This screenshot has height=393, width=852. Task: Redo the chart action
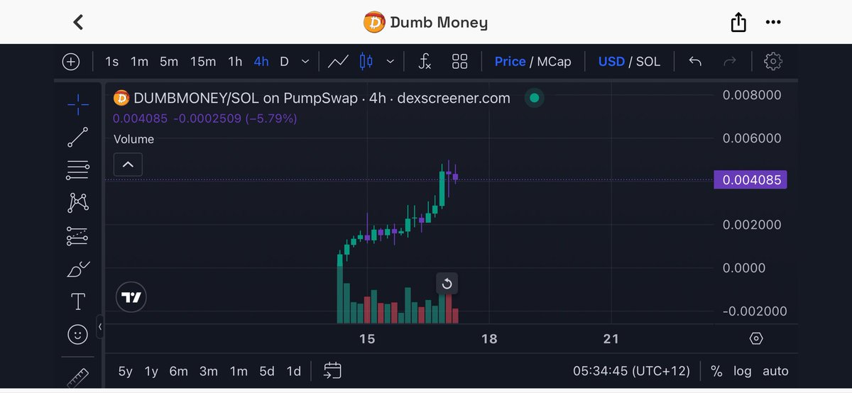[729, 62]
